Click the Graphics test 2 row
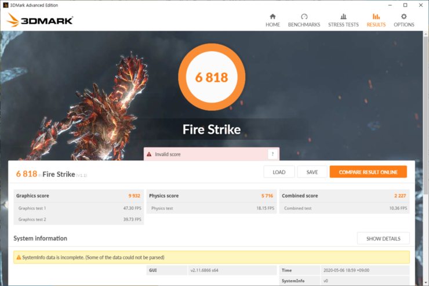429x286 pixels. click(79, 219)
